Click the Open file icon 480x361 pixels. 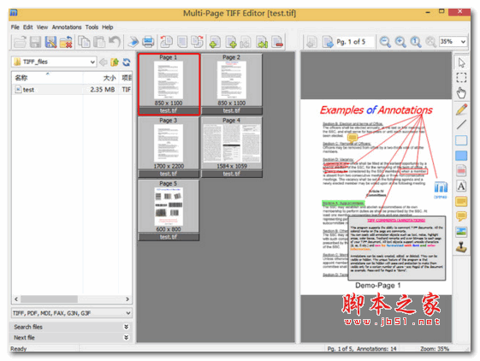20,42
